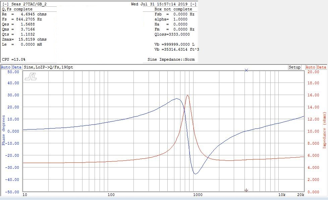The height and width of the screenshot is (200, 328).
Task: Click the blue phase curve minimum dip
Action: pyautogui.click(x=196, y=173)
